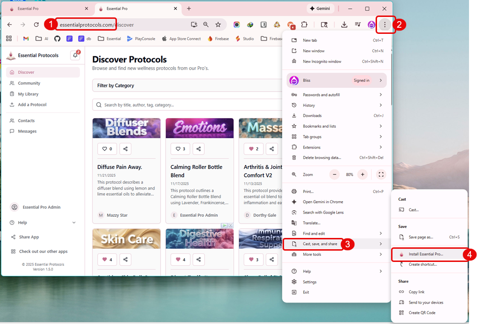Expand the Filter by Category dropdown
This screenshot has width=477, height=324.
[x=188, y=86]
